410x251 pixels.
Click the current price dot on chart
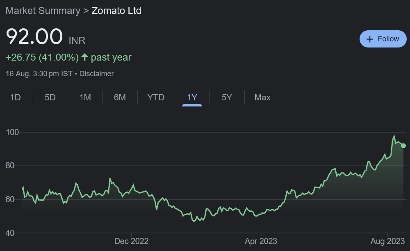click(403, 146)
